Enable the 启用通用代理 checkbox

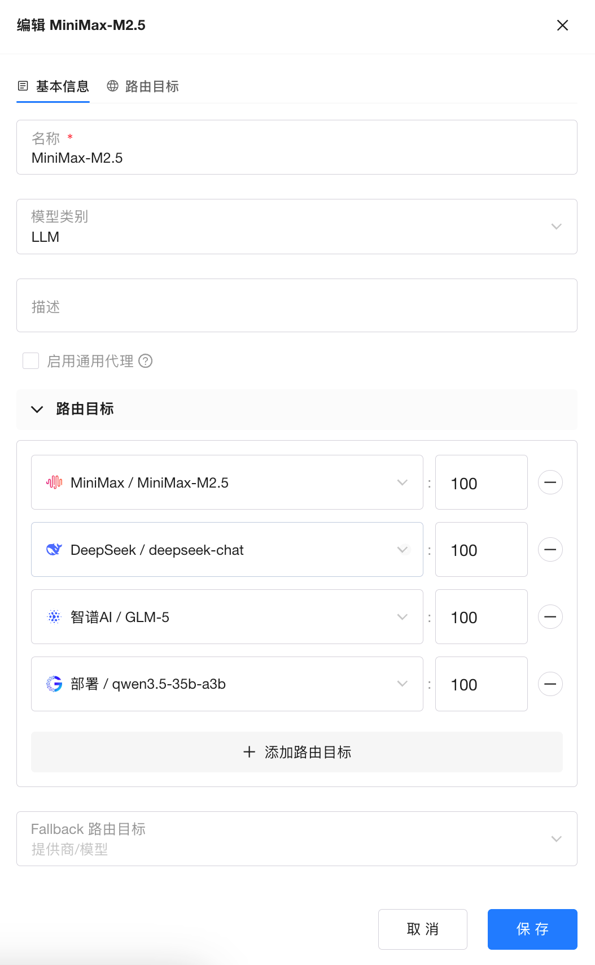point(30,361)
